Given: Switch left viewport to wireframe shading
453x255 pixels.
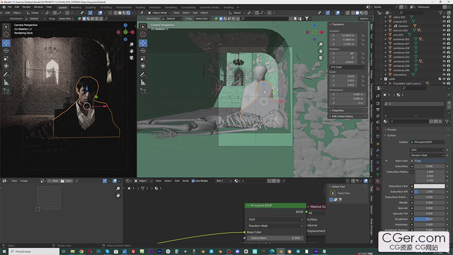Looking at the screenshot, I should (115, 13).
